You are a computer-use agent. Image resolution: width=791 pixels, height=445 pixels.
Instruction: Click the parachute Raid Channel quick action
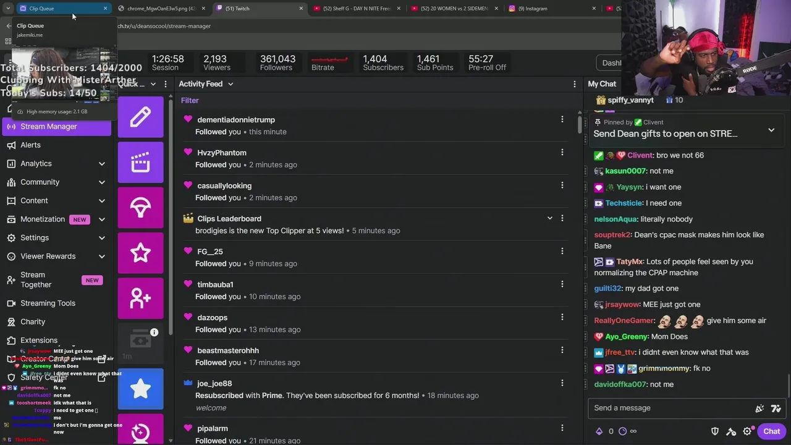click(x=140, y=208)
